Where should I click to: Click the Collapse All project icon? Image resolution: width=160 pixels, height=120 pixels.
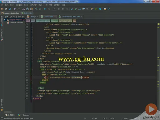coord(14,17)
